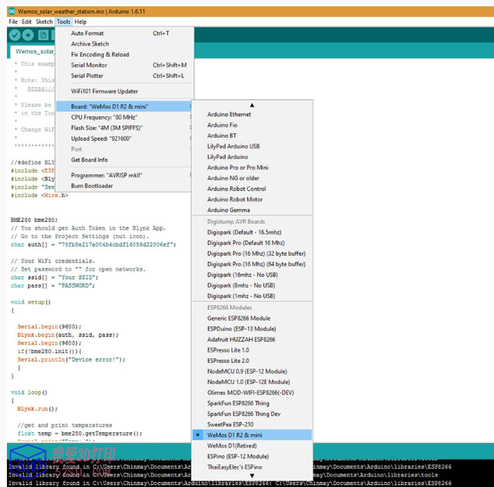Image resolution: width=494 pixels, height=487 pixels.
Task: Select Digispark Pro (Default 16 Mhz) board
Action: [252, 243]
